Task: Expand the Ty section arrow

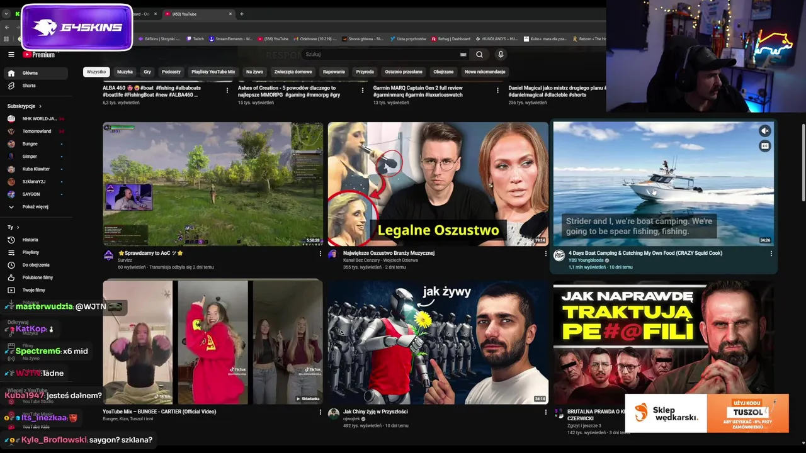Action: [x=18, y=227]
